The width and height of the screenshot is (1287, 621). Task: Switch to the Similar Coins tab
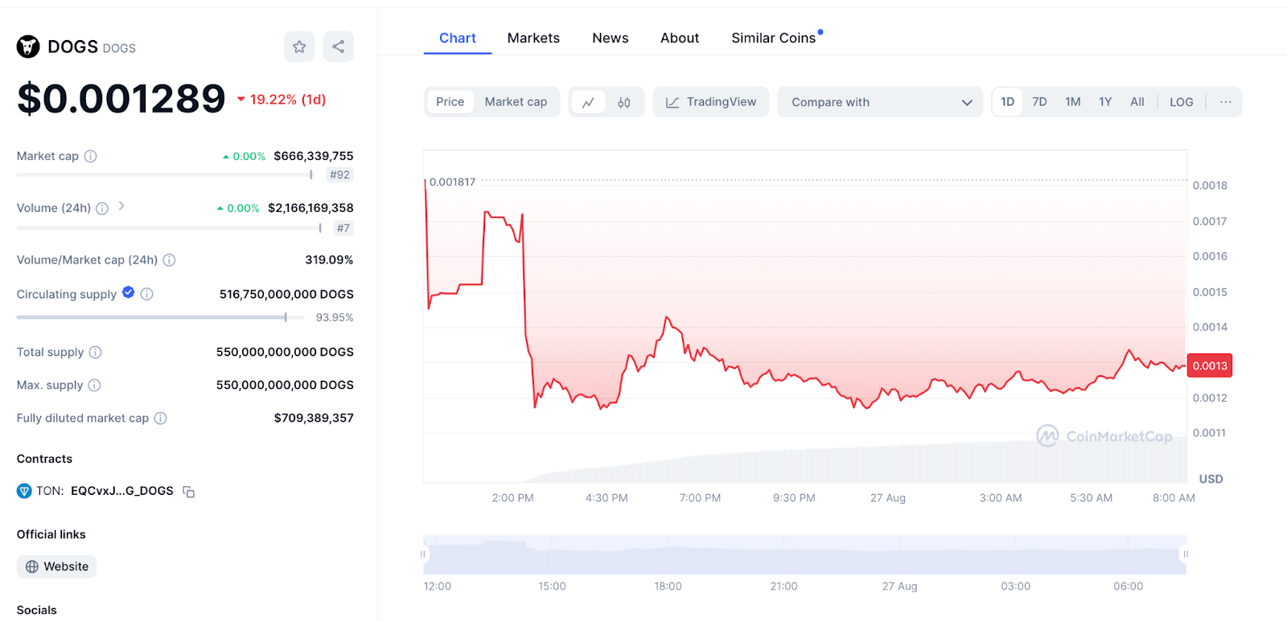click(x=774, y=38)
